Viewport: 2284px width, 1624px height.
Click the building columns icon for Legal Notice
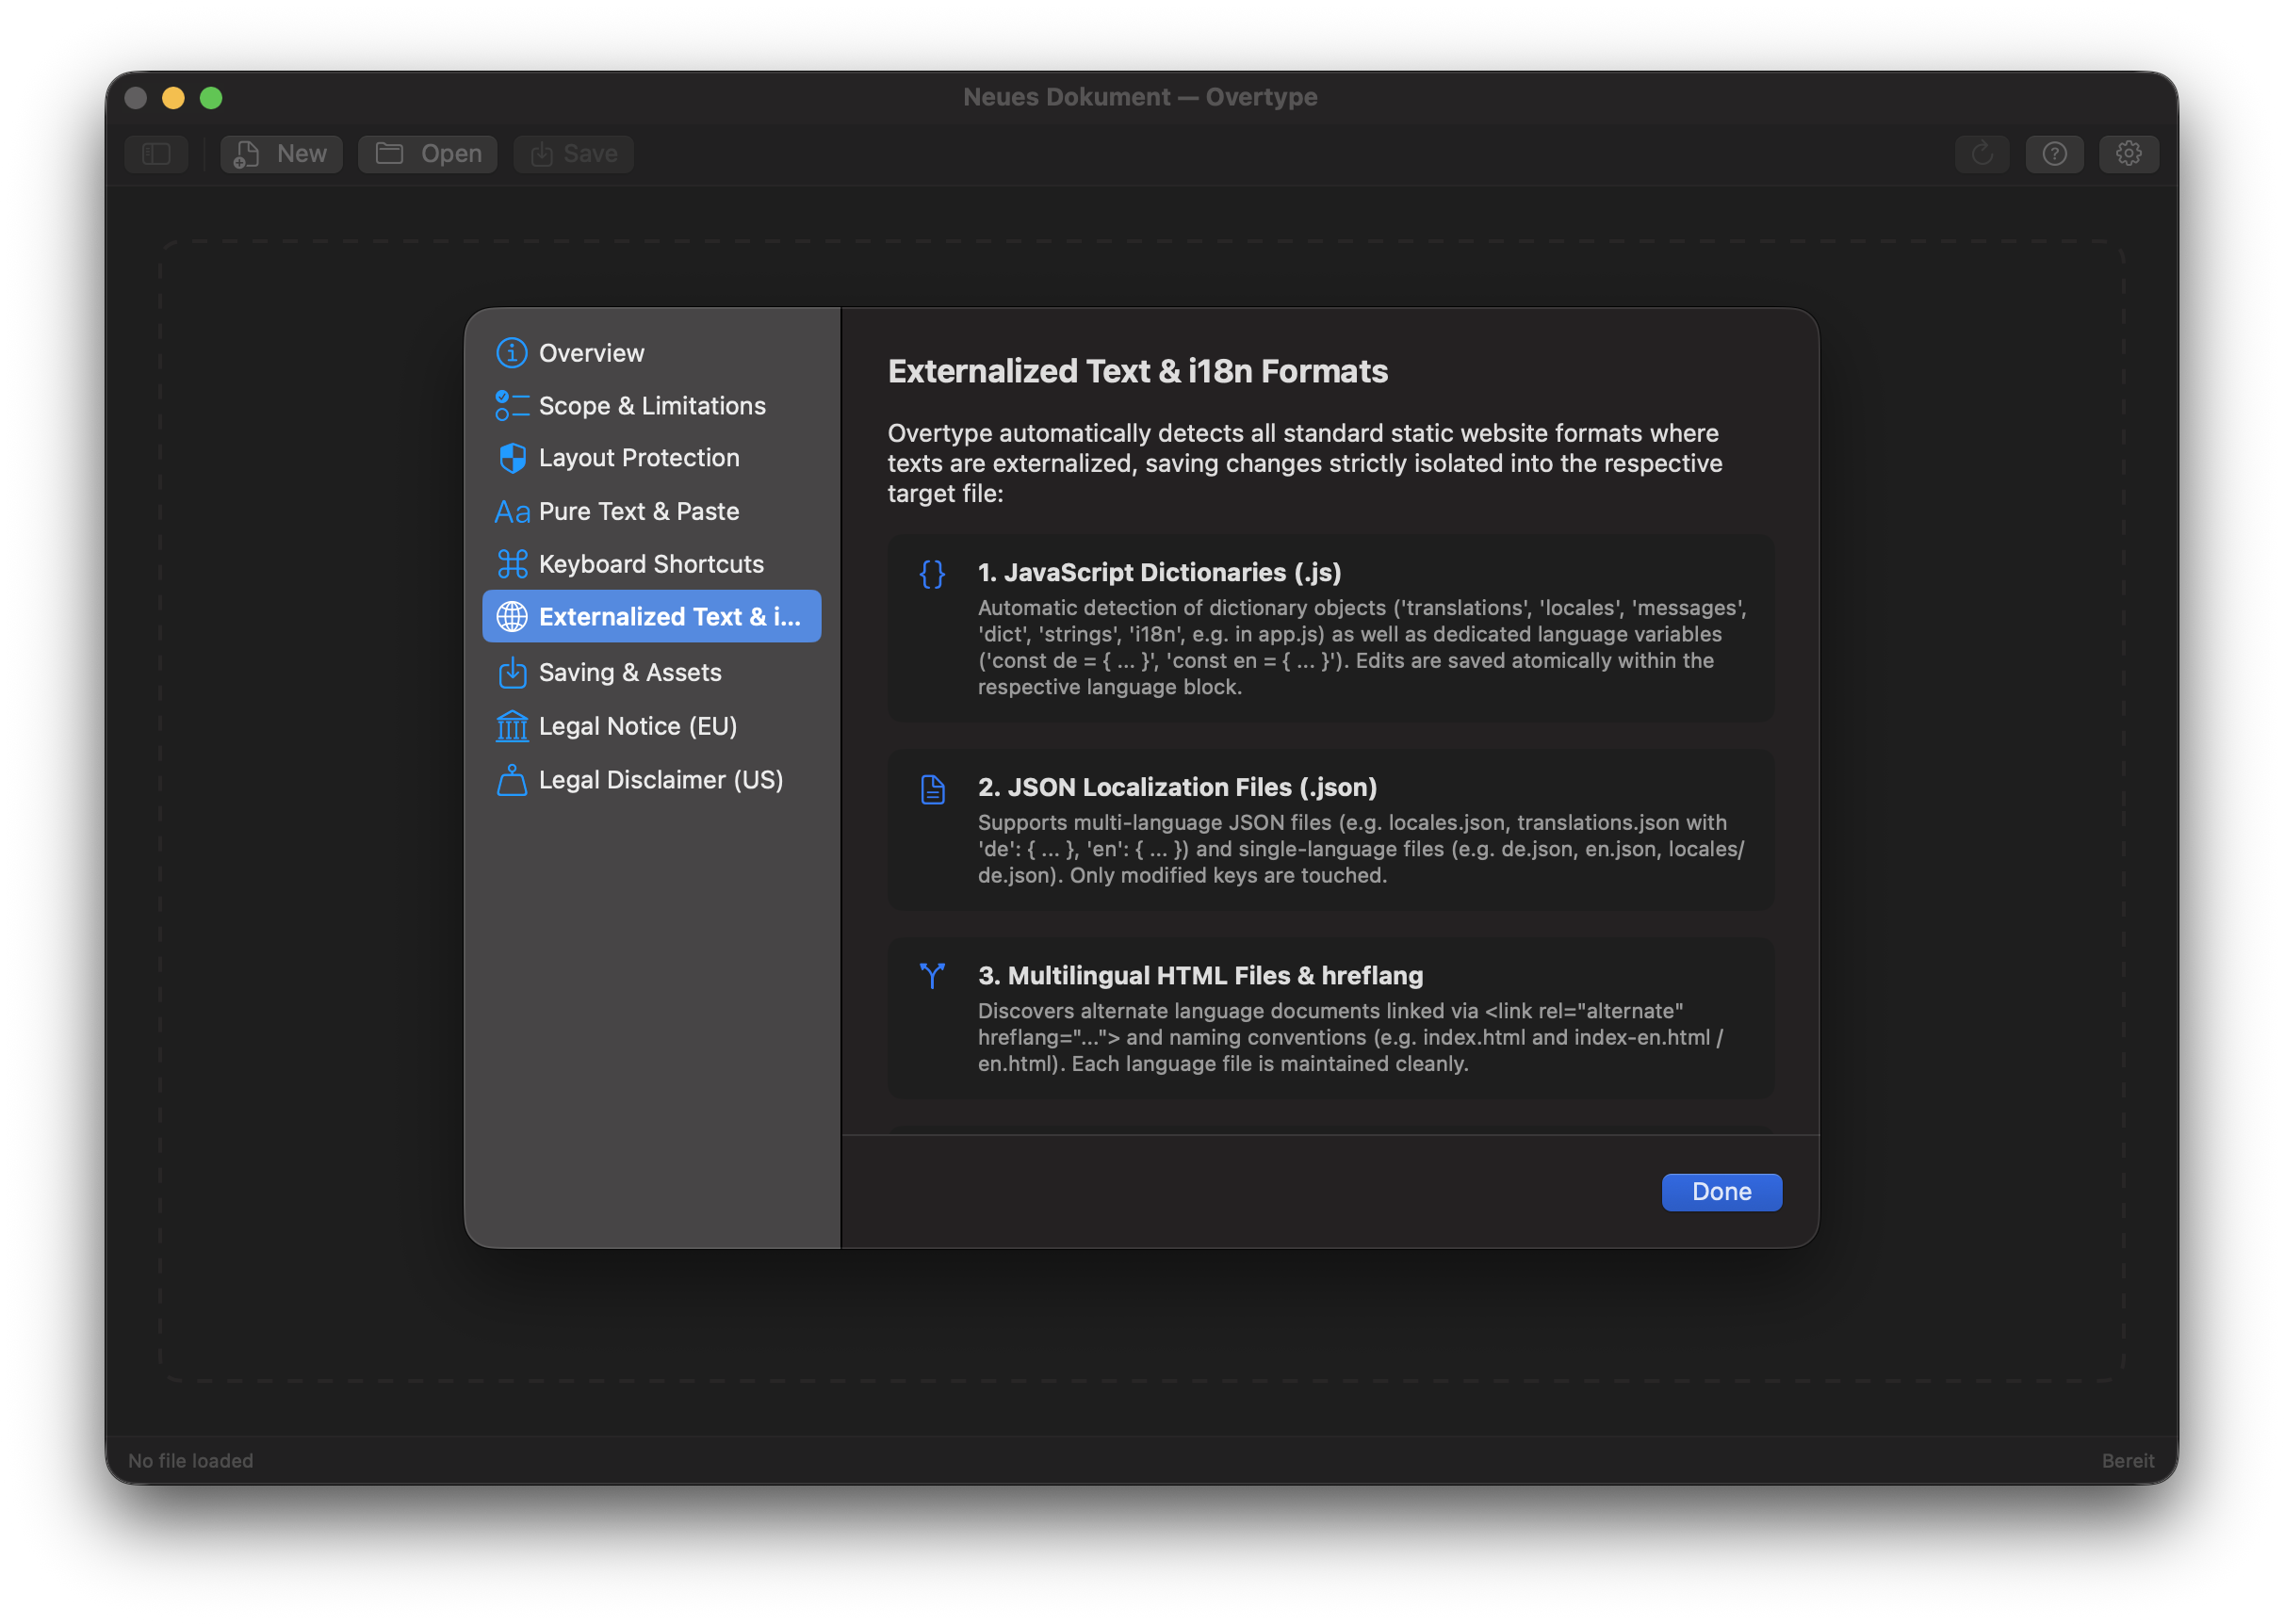[512, 727]
